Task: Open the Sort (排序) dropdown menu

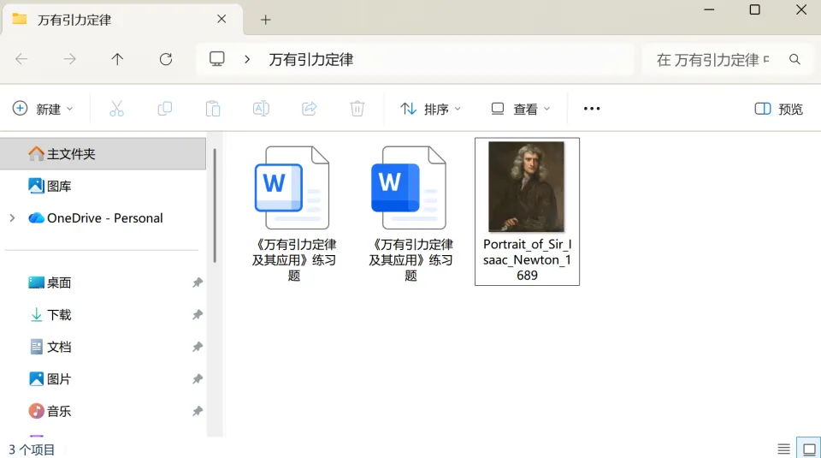Action: pos(431,109)
